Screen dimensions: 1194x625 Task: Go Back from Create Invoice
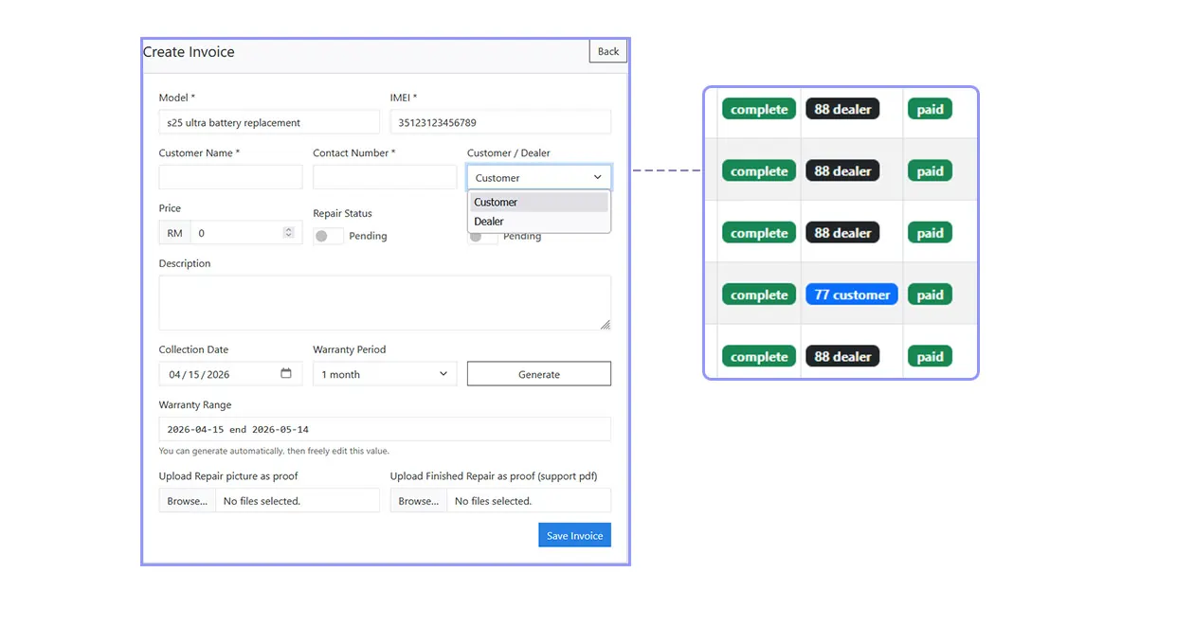608,52
